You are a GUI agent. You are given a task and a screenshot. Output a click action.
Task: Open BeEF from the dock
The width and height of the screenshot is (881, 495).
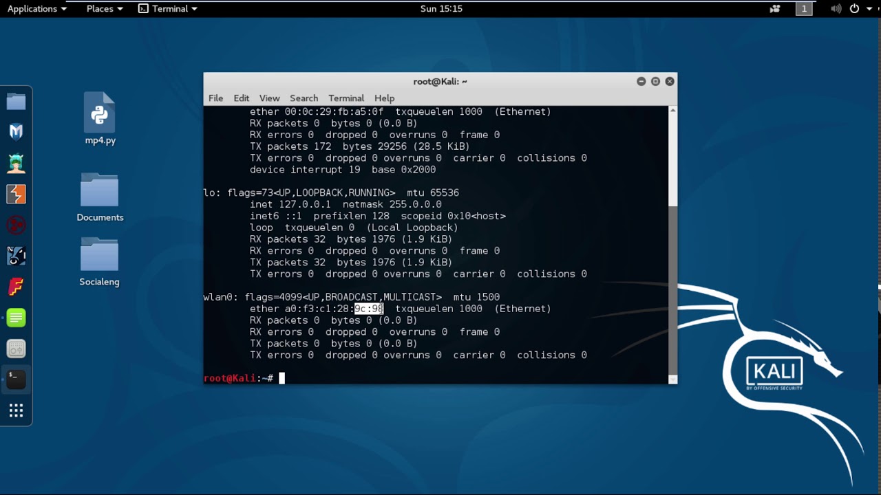16,256
